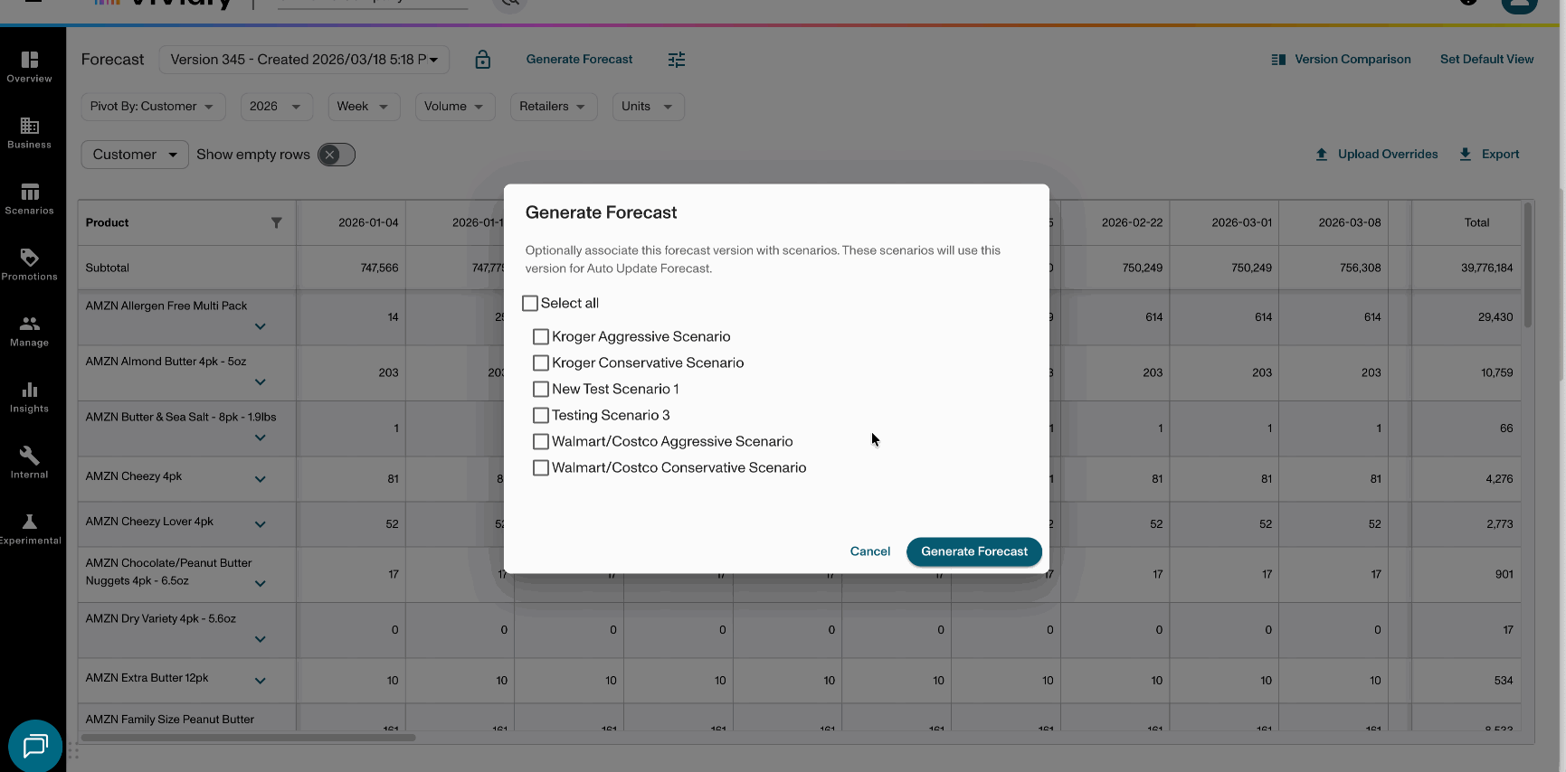This screenshot has width=1566, height=772.
Task: Expand the forecast Version 345 dropdown
Action: [304, 60]
